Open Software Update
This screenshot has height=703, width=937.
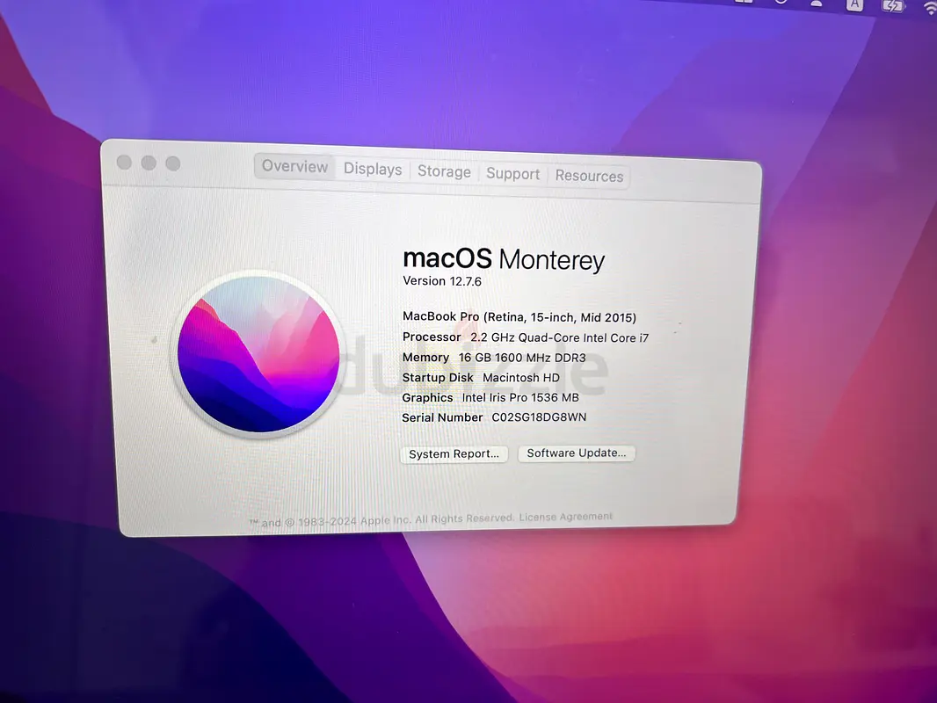[x=577, y=453]
